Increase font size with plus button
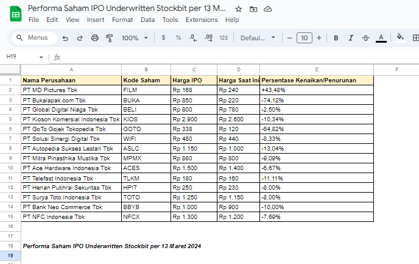The image size is (419, 264). [x=319, y=38]
